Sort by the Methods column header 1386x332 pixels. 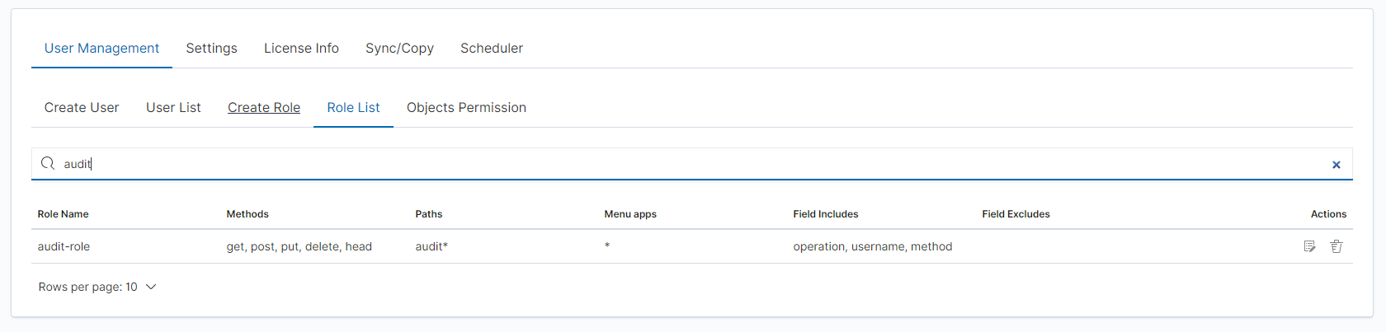pos(247,214)
